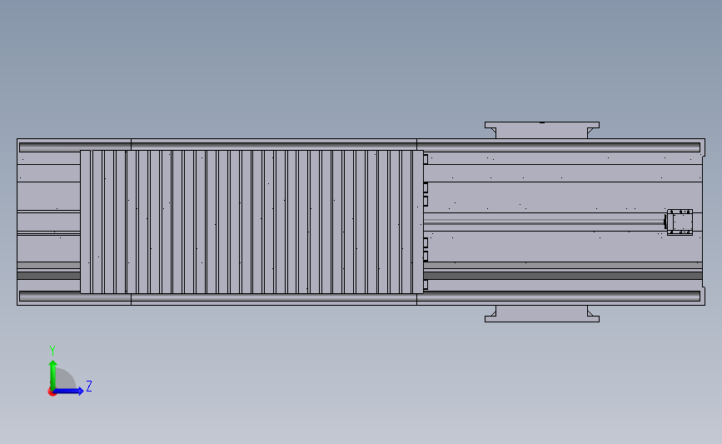
Task: Select the bottom mounting flange bracket
Action: pyautogui.click(x=542, y=314)
